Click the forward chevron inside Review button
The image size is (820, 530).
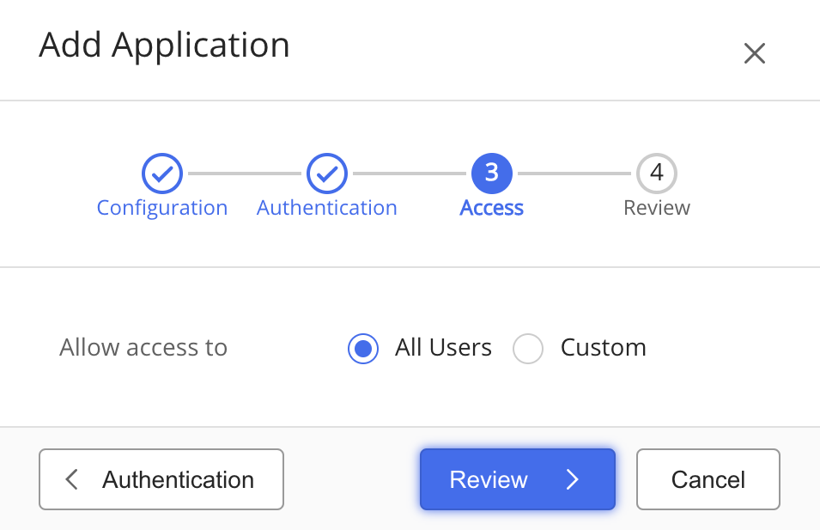click(573, 479)
